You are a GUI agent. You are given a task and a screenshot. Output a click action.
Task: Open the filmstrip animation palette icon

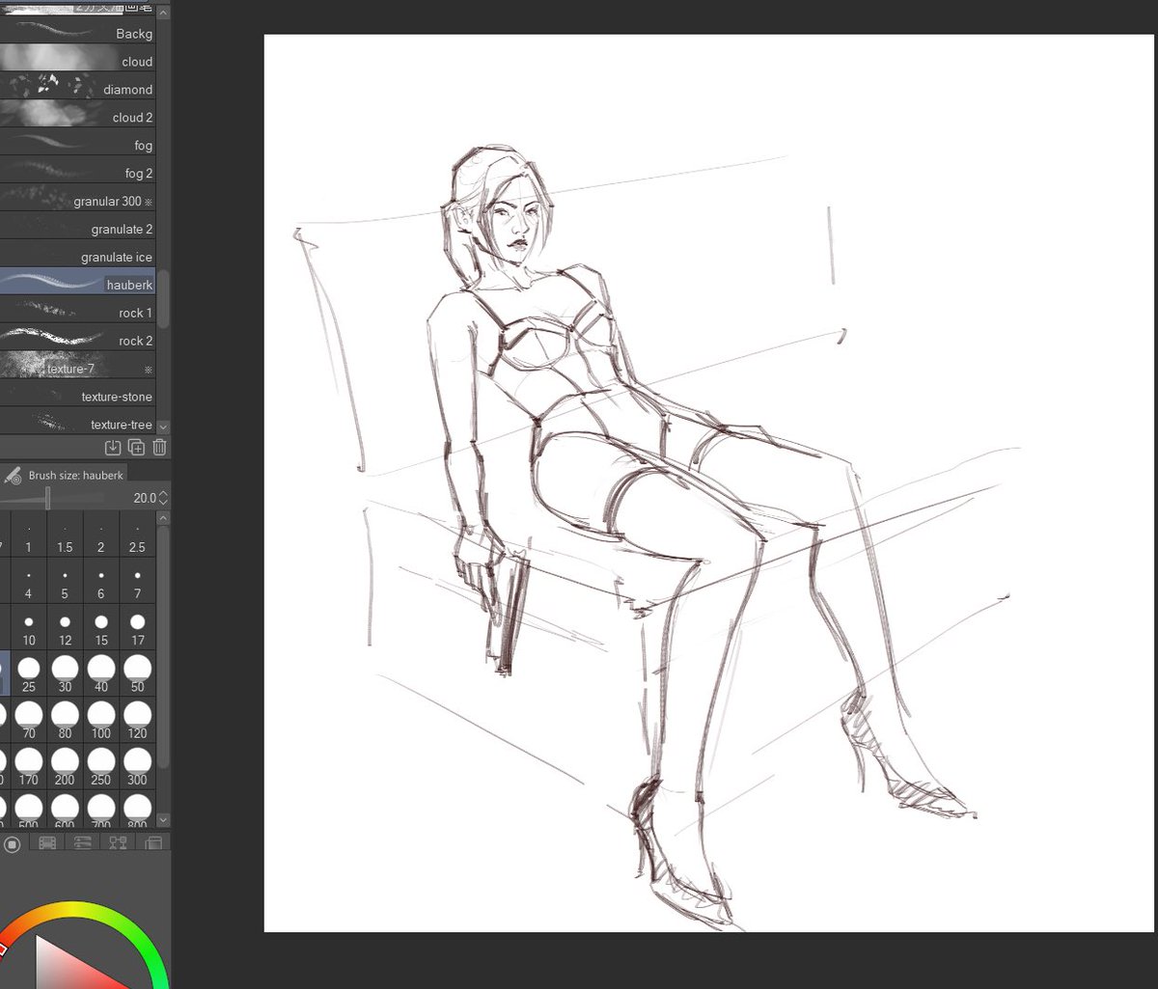[x=45, y=843]
